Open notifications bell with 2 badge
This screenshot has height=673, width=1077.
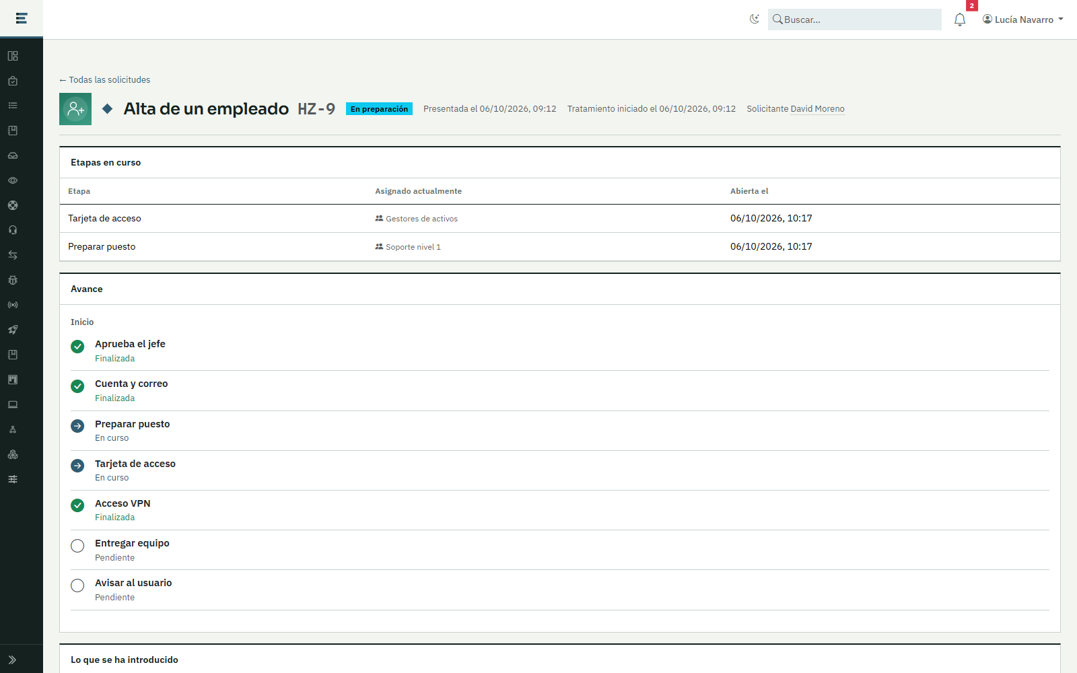960,20
